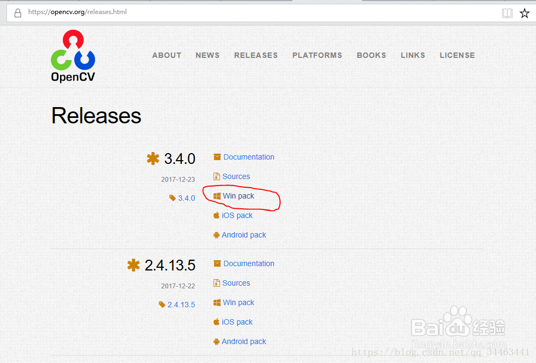Viewport: 536px width, 363px height.
Task: Open reading view book icon
Action: 507,14
